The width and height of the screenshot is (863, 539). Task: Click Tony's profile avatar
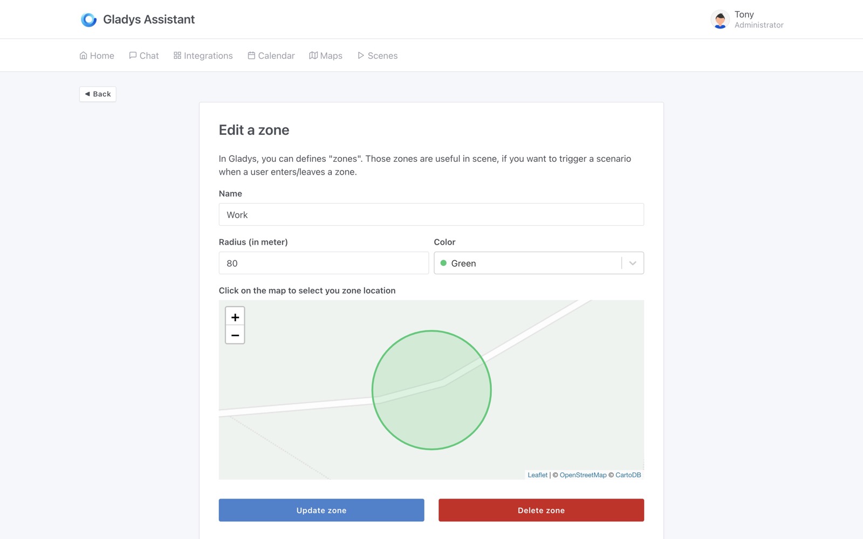720,20
